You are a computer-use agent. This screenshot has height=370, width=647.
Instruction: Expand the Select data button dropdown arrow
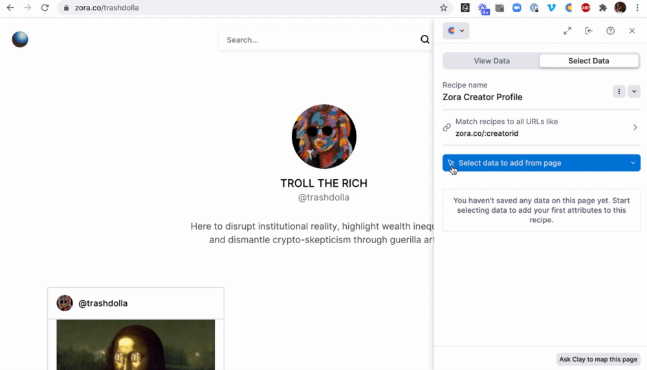[x=633, y=163]
